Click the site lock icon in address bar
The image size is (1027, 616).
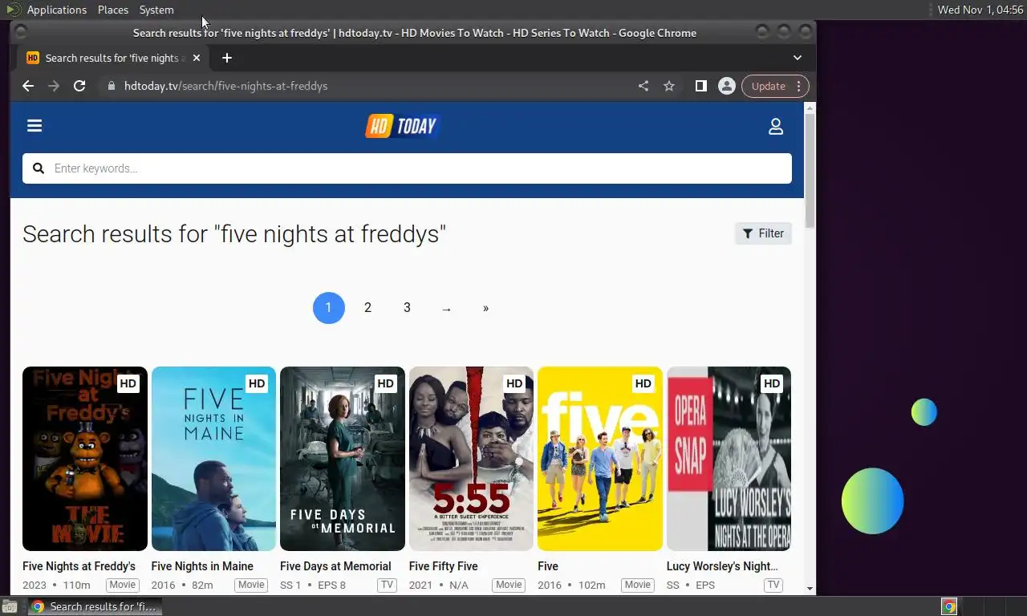112,86
